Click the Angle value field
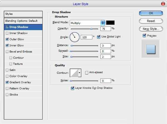 87,37
